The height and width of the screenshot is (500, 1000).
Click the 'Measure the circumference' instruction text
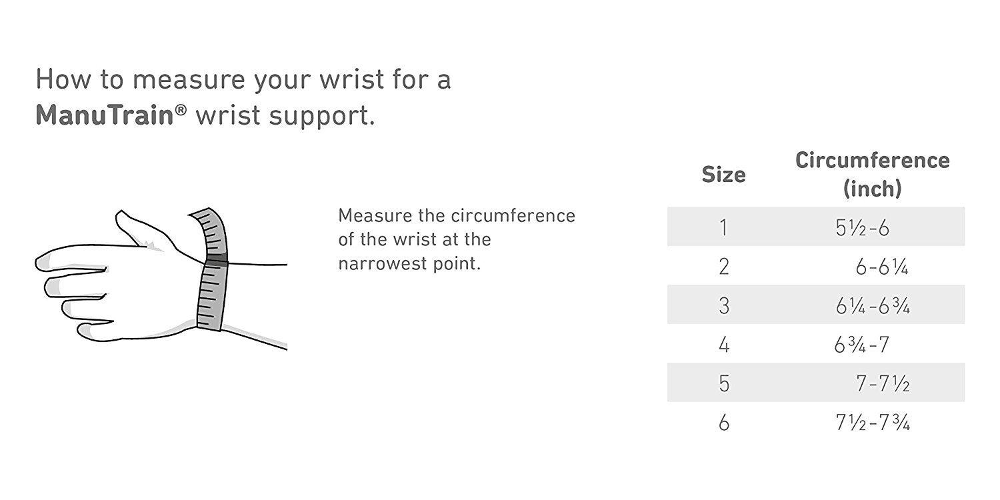tap(456, 216)
